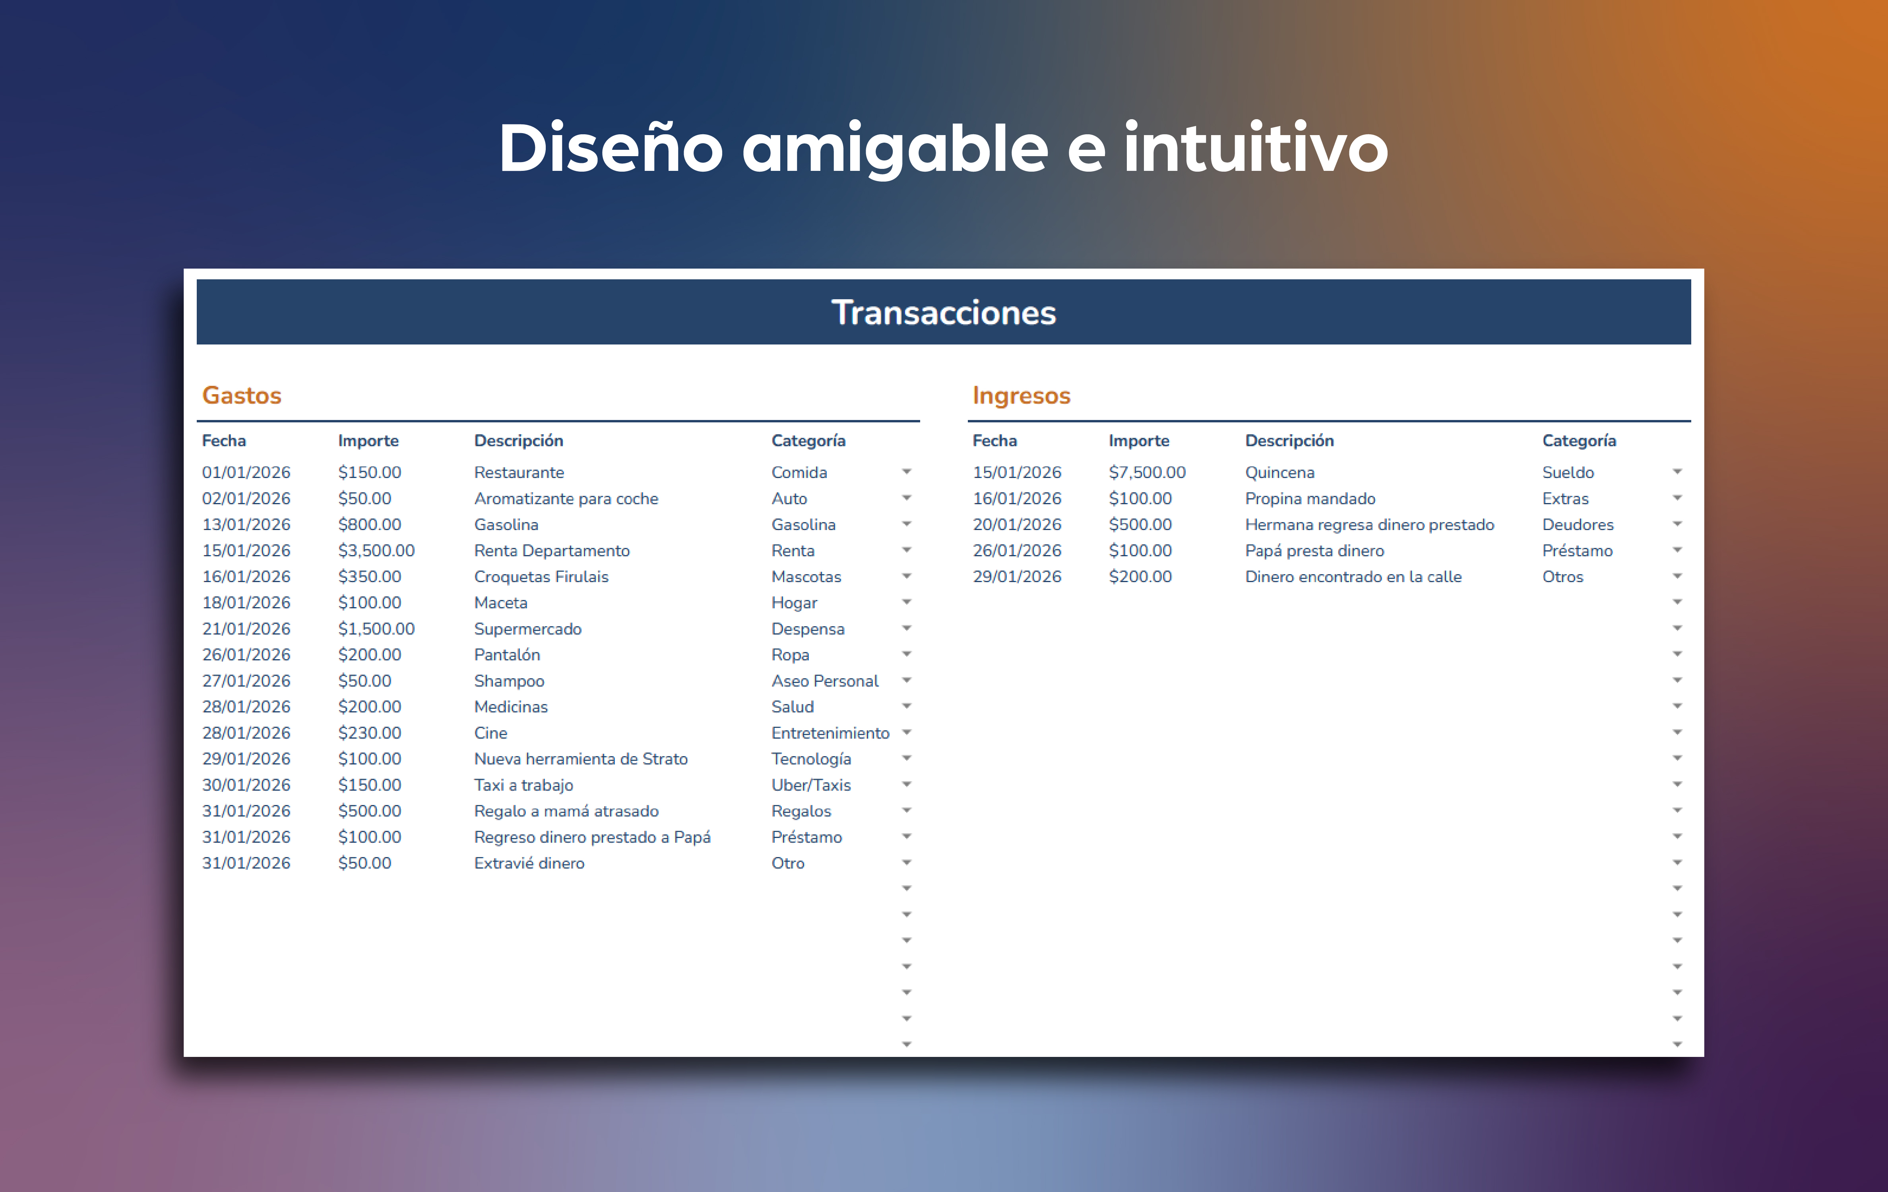Expand dropdown arrow next to Gasolina category
This screenshot has width=1888, height=1192.
click(x=906, y=524)
